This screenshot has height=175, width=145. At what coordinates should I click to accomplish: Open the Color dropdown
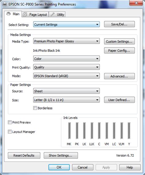tap(66, 59)
